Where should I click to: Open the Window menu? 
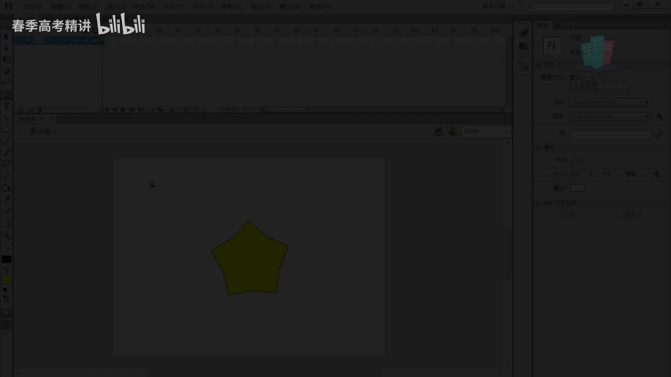coord(290,6)
